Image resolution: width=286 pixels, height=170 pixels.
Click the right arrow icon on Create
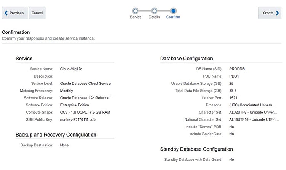278,13
